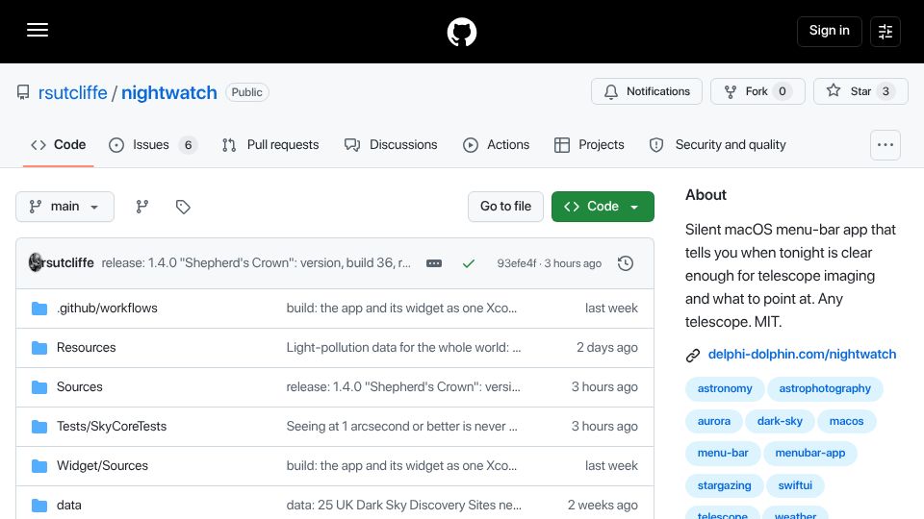Open the release 1.4.0 commit message in header
Screen dimensions: 924x519
point(256,263)
